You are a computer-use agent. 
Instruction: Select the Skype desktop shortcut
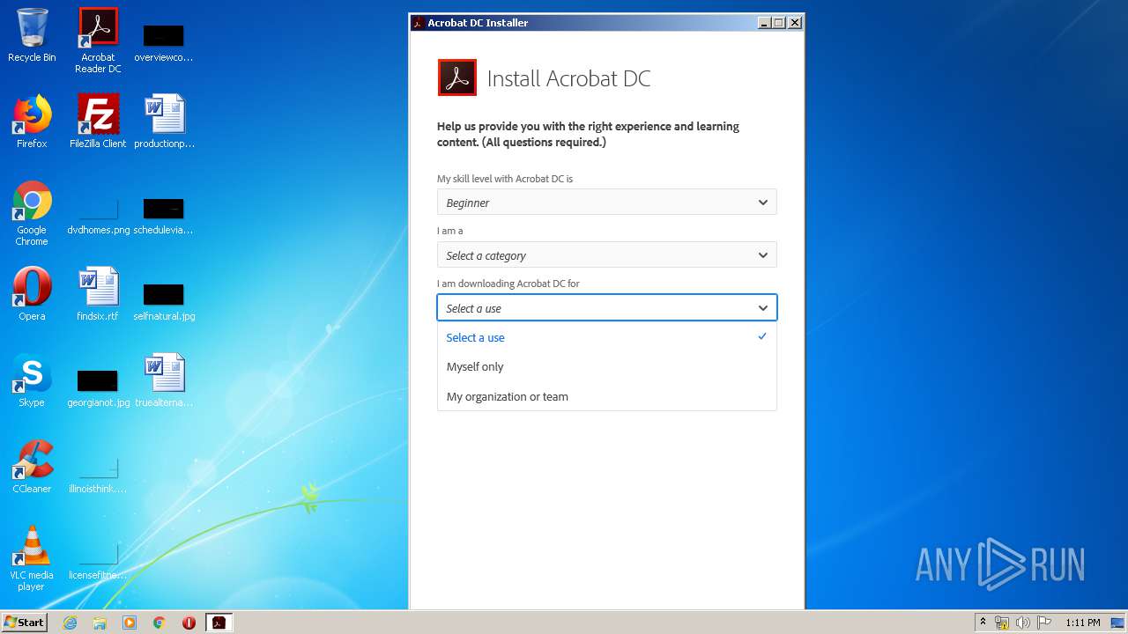tap(32, 380)
